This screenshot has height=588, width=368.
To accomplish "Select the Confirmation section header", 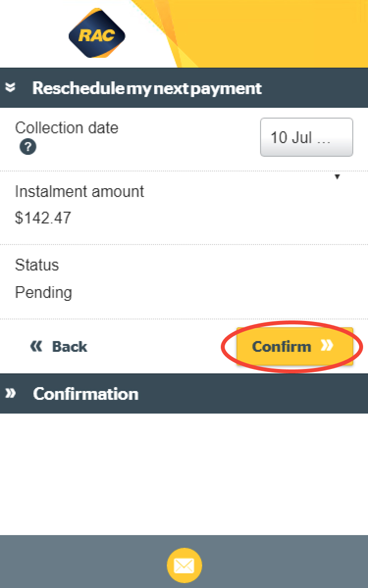I will point(184,393).
